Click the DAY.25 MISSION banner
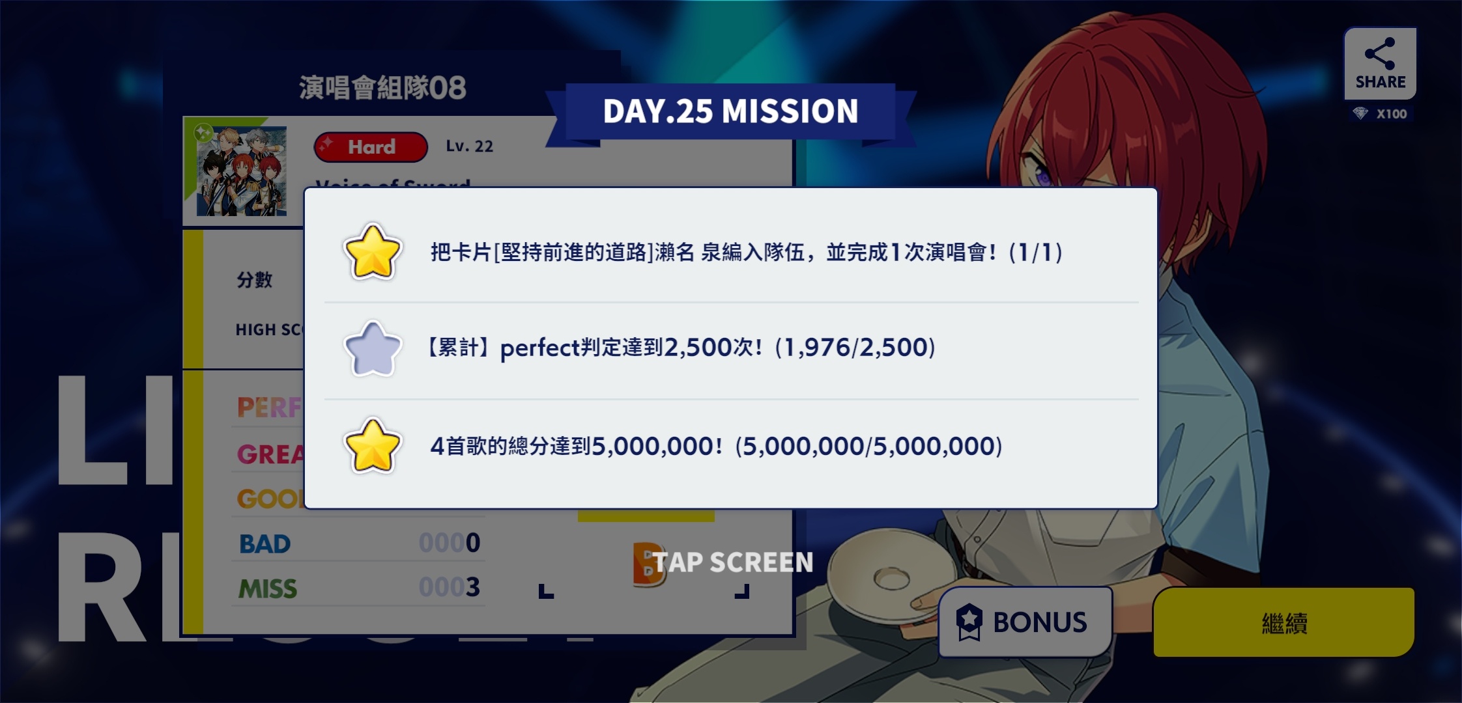 point(730,111)
